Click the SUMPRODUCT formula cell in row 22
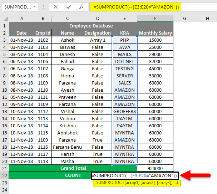The height and width of the screenshot is (194, 217). point(135,176)
